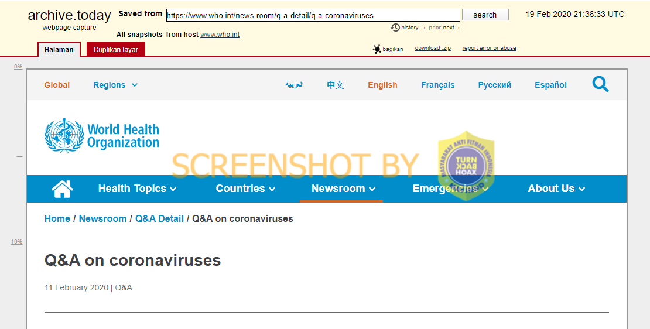
Task: Click the bagikan share link
Action: coord(392,49)
